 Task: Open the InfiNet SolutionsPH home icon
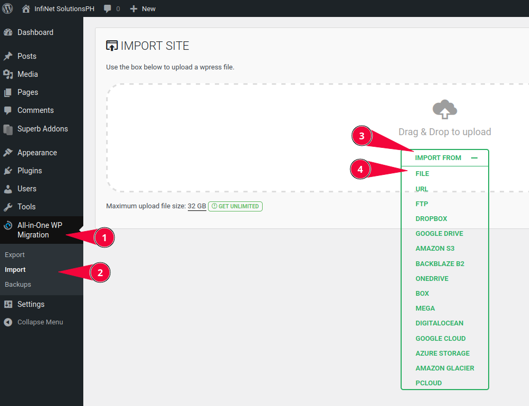(26, 8)
